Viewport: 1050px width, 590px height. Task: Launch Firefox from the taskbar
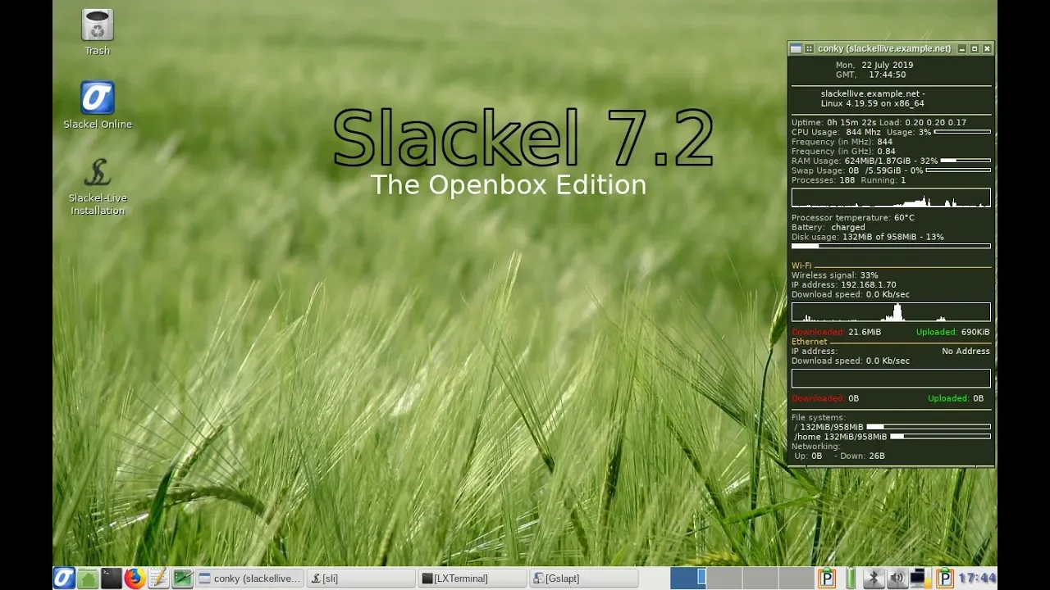coord(135,579)
